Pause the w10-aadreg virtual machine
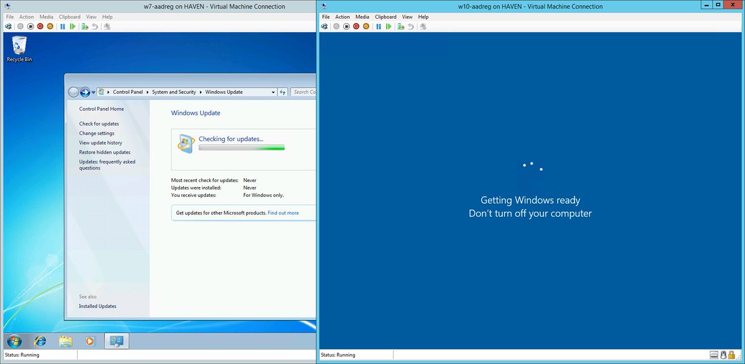Screen dimensions: 745x364 click(379, 26)
